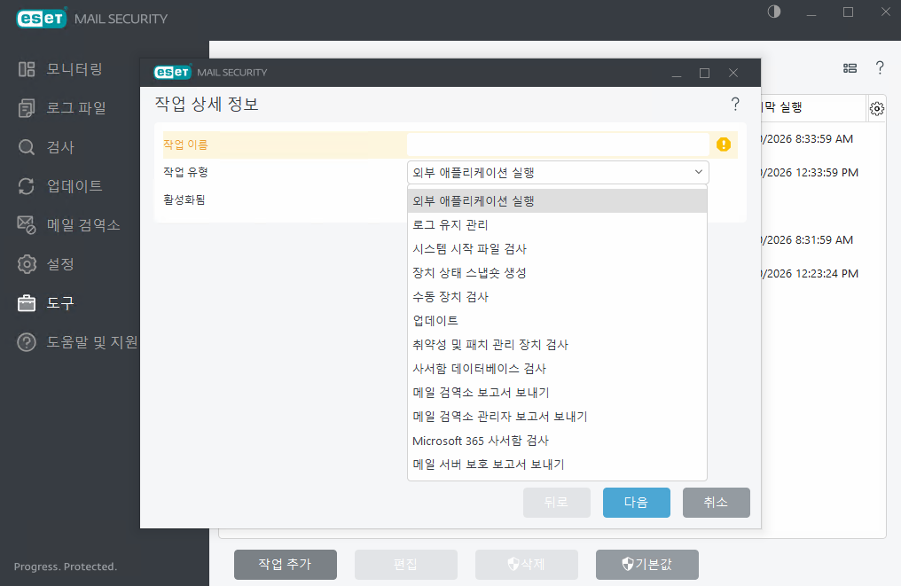Click the list view icon in main window
The image size is (901, 586).
click(x=850, y=68)
